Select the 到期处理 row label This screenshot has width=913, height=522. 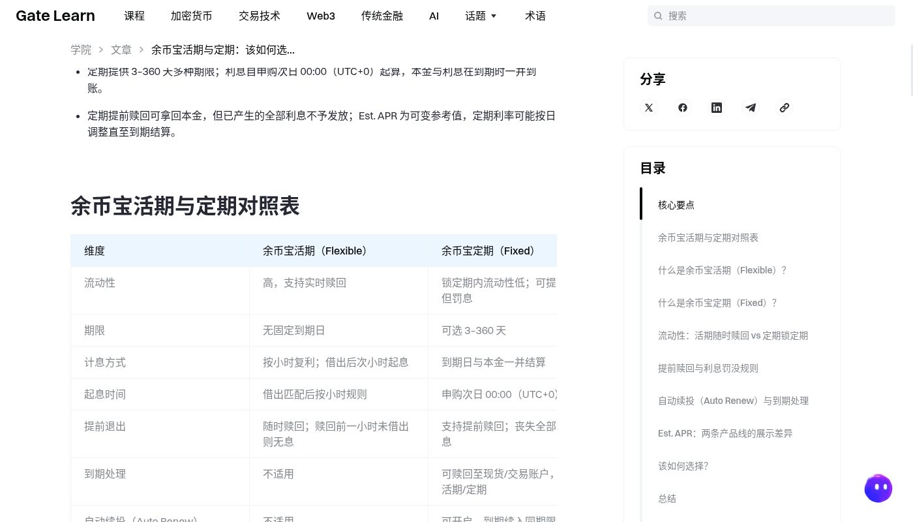tap(105, 474)
